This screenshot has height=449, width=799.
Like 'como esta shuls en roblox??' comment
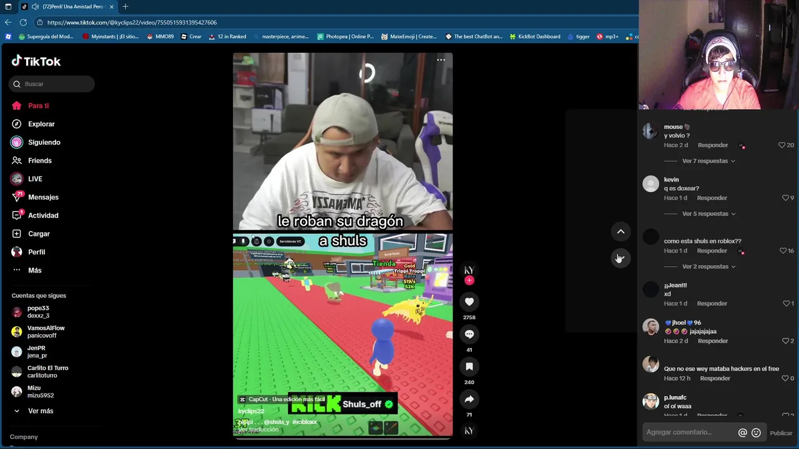click(783, 251)
